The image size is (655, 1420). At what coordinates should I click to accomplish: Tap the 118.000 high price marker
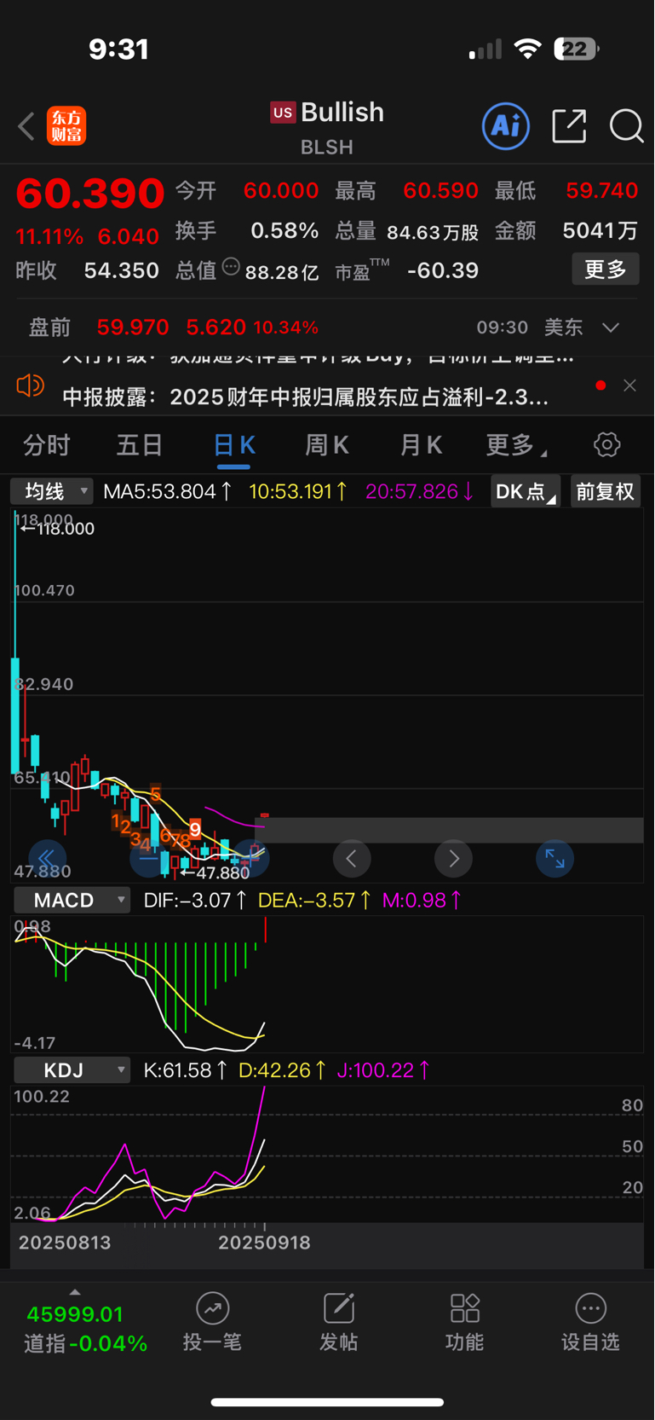tap(57, 529)
